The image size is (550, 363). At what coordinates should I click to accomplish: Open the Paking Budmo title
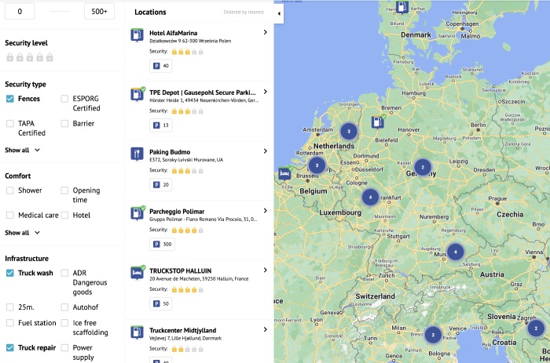170,152
